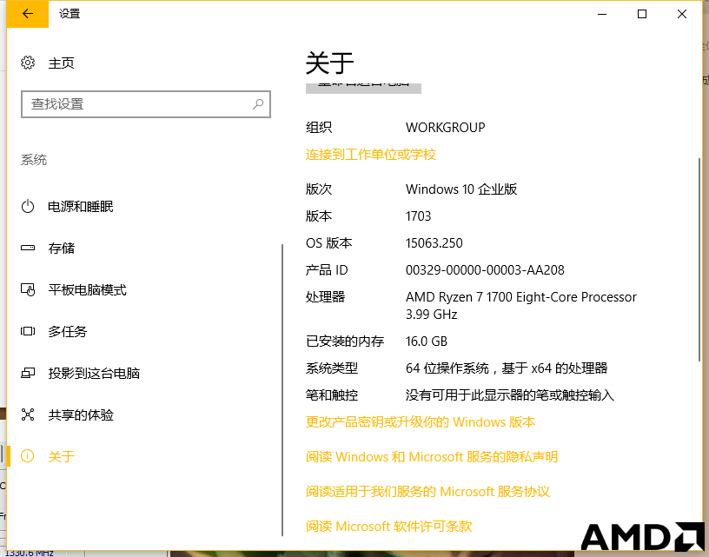709x557 pixels.
Task: Click the installed memory value 16.0 GB
Action: click(427, 341)
